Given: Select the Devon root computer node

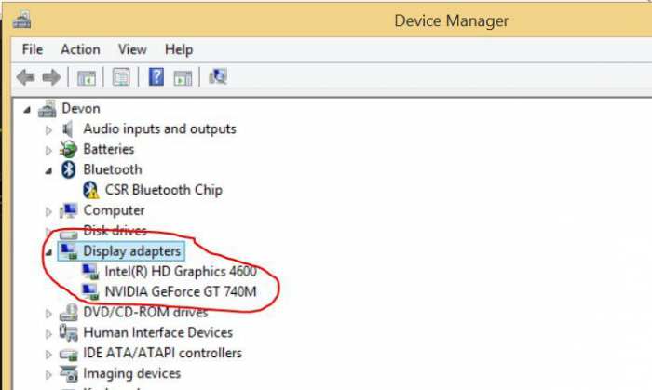Looking at the screenshot, I should (x=81, y=108).
